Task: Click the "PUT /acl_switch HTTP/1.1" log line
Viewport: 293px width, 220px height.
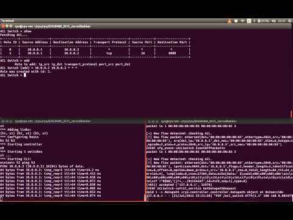Action: coord(219,196)
